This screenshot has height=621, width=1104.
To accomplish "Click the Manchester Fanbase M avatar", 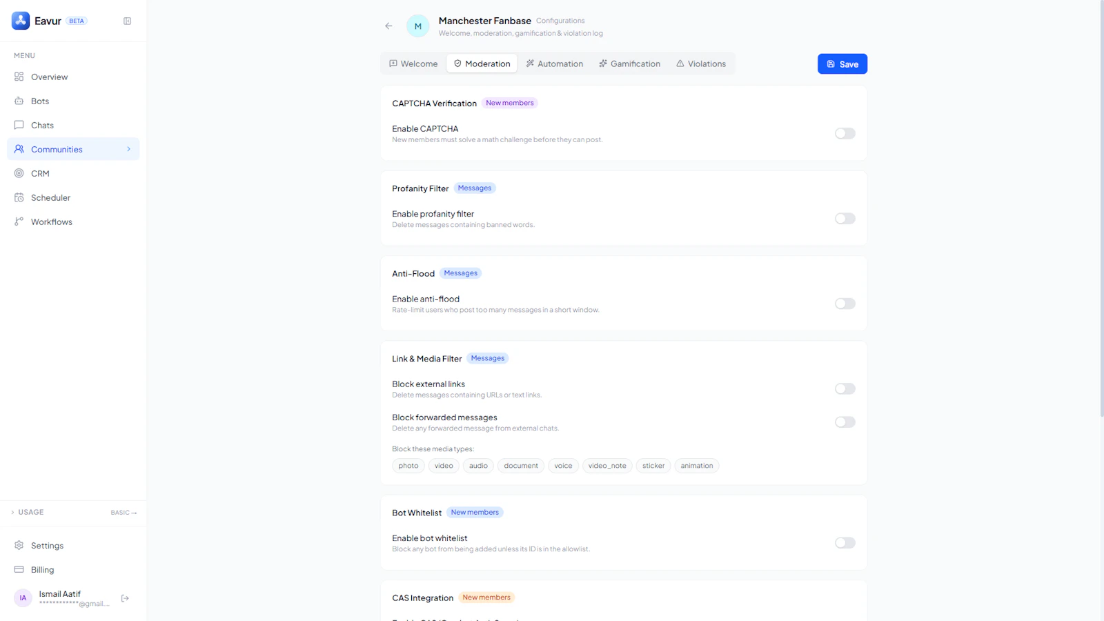I will click(418, 26).
